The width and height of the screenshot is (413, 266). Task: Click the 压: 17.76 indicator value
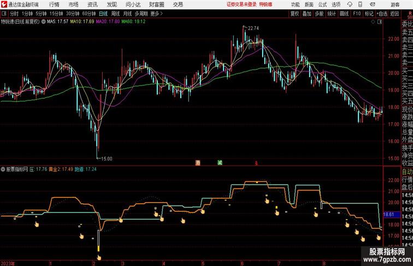click(x=38, y=169)
